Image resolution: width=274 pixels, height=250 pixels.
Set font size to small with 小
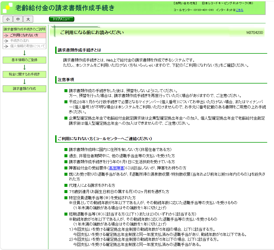[8, 19]
